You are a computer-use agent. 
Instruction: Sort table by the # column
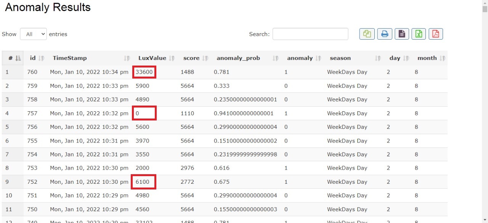pos(13,58)
